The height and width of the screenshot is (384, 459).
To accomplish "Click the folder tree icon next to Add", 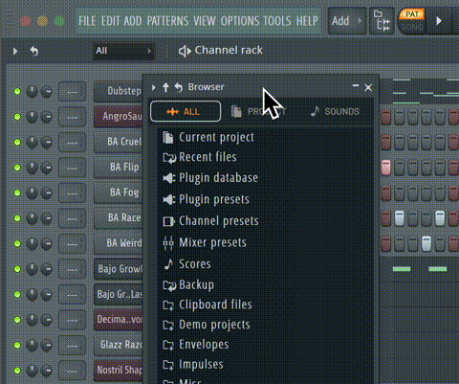I will pyautogui.click(x=382, y=21).
